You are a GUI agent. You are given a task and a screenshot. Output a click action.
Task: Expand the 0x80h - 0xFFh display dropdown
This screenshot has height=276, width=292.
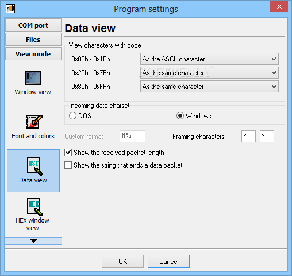pos(209,87)
